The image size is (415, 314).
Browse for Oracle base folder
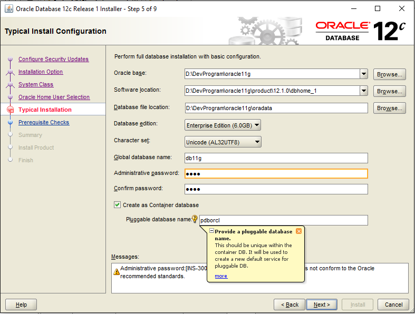point(389,74)
